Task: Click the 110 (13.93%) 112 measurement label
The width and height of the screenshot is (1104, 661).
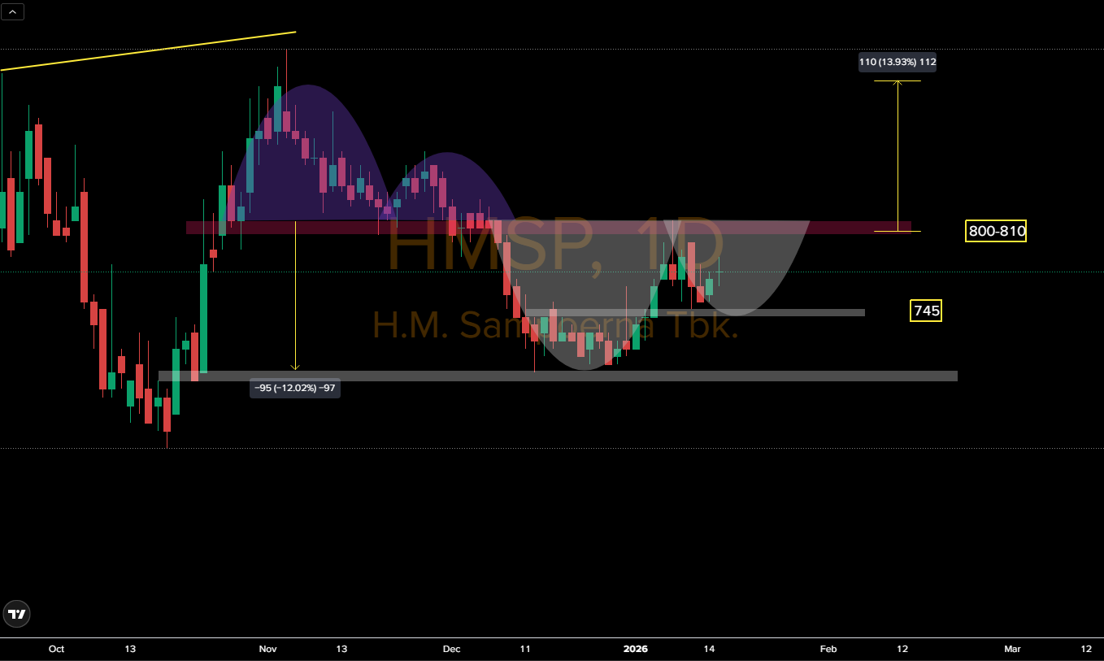Action: [x=898, y=62]
